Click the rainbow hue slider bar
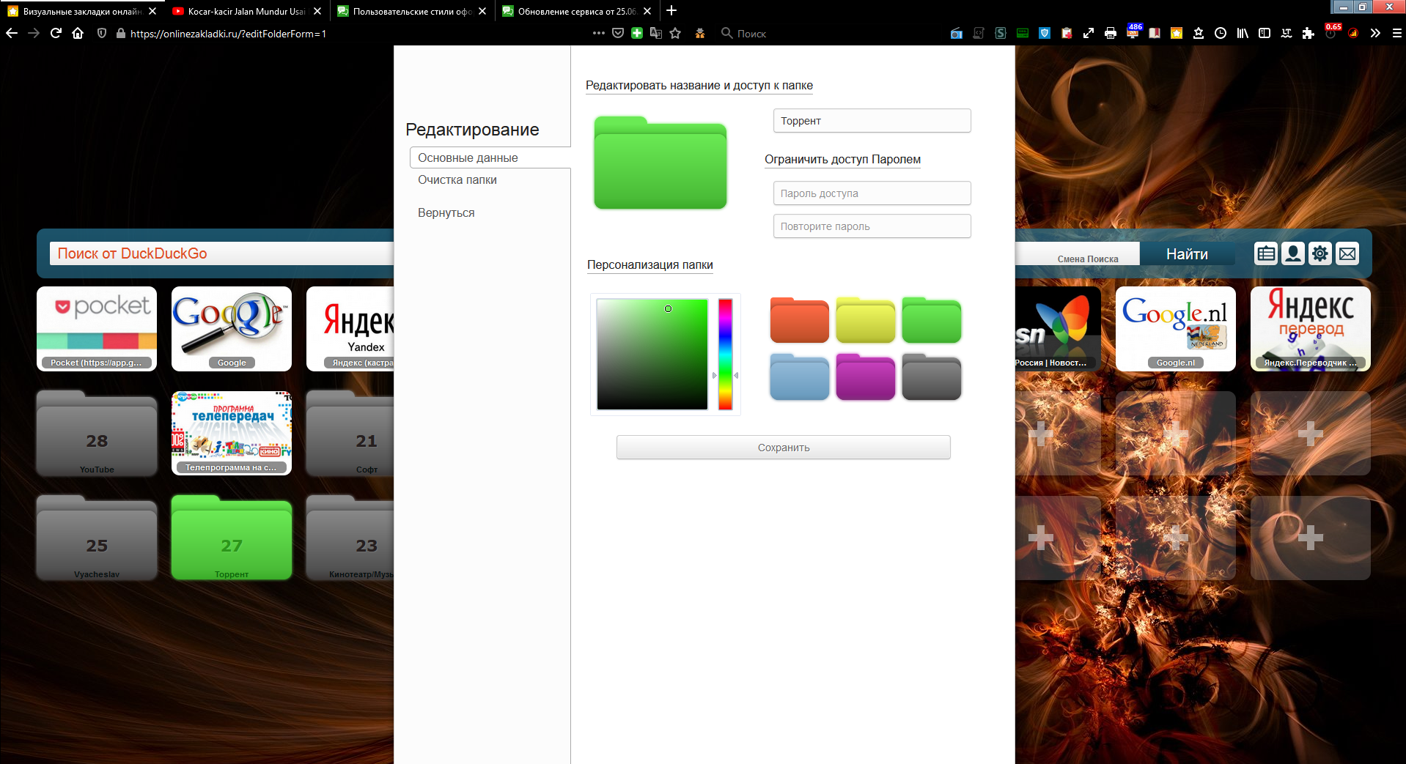Image resolution: width=1406 pixels, height=764 pixels. pos(725,354)
